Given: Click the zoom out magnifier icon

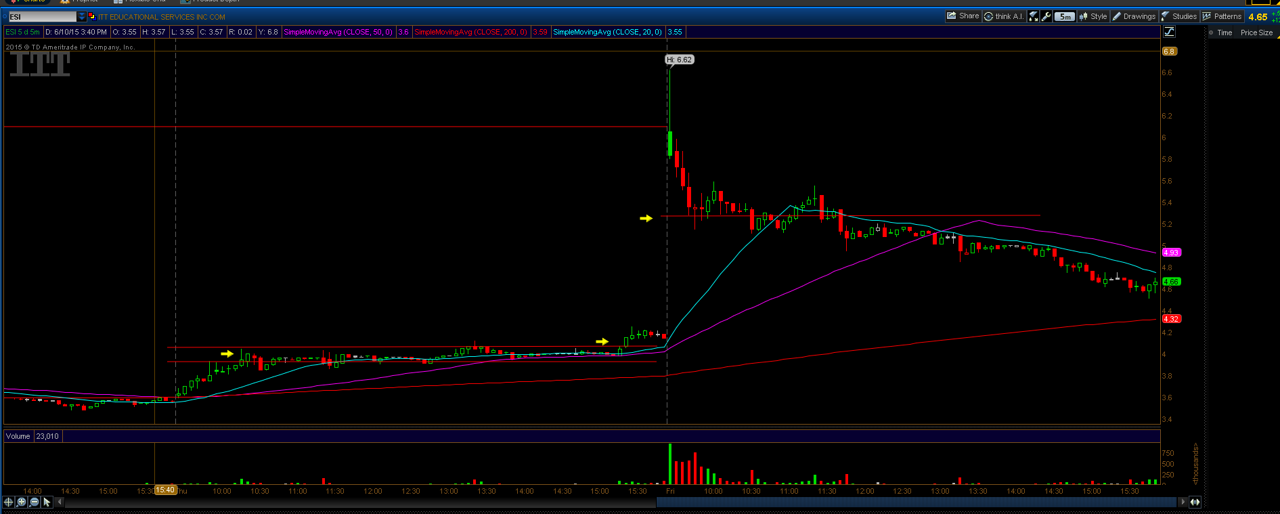Looking at the screenshot, I should (x=34, y=502).
